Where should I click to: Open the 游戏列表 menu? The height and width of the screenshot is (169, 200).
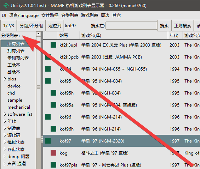pos(90,16)
